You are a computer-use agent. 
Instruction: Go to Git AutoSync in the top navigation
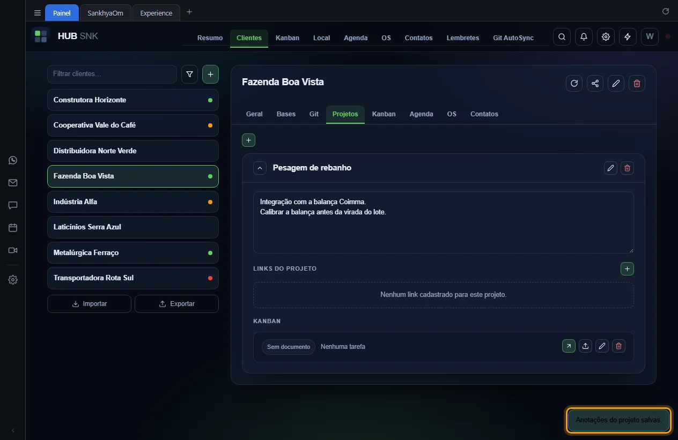pyautogui.click(x=513, y=38)
